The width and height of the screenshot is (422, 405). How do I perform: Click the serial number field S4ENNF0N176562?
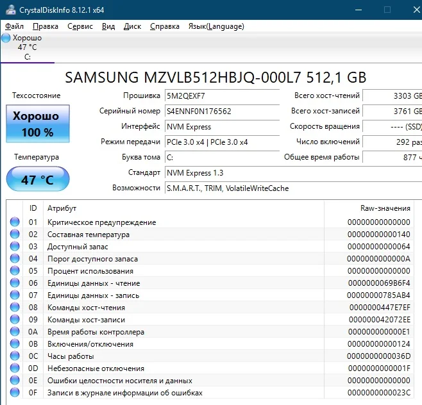(222, 111)
